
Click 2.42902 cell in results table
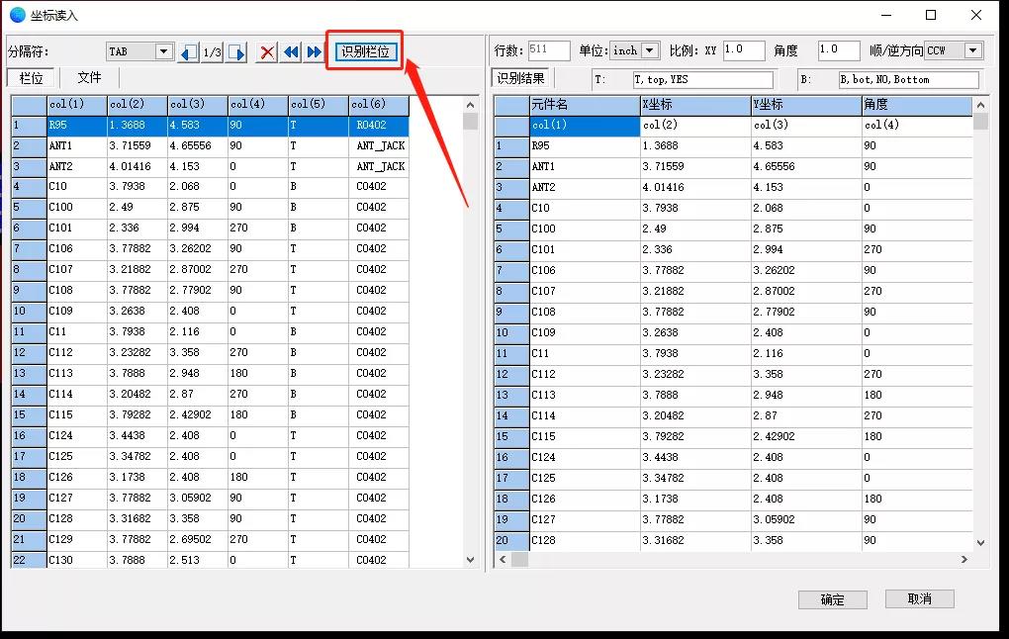pos(806,436)
